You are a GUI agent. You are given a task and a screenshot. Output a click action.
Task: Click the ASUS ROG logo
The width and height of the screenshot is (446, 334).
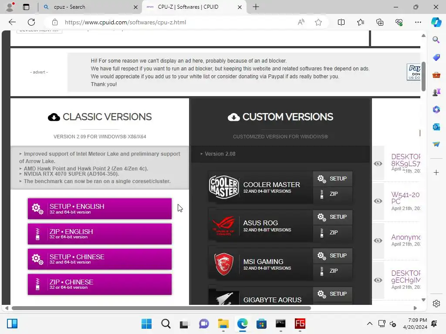pos(224,226)
